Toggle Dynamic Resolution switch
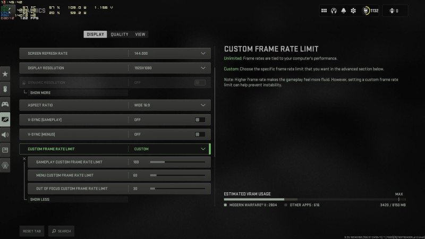This screenshot has width=425, height=239. [x=200, y=83]
